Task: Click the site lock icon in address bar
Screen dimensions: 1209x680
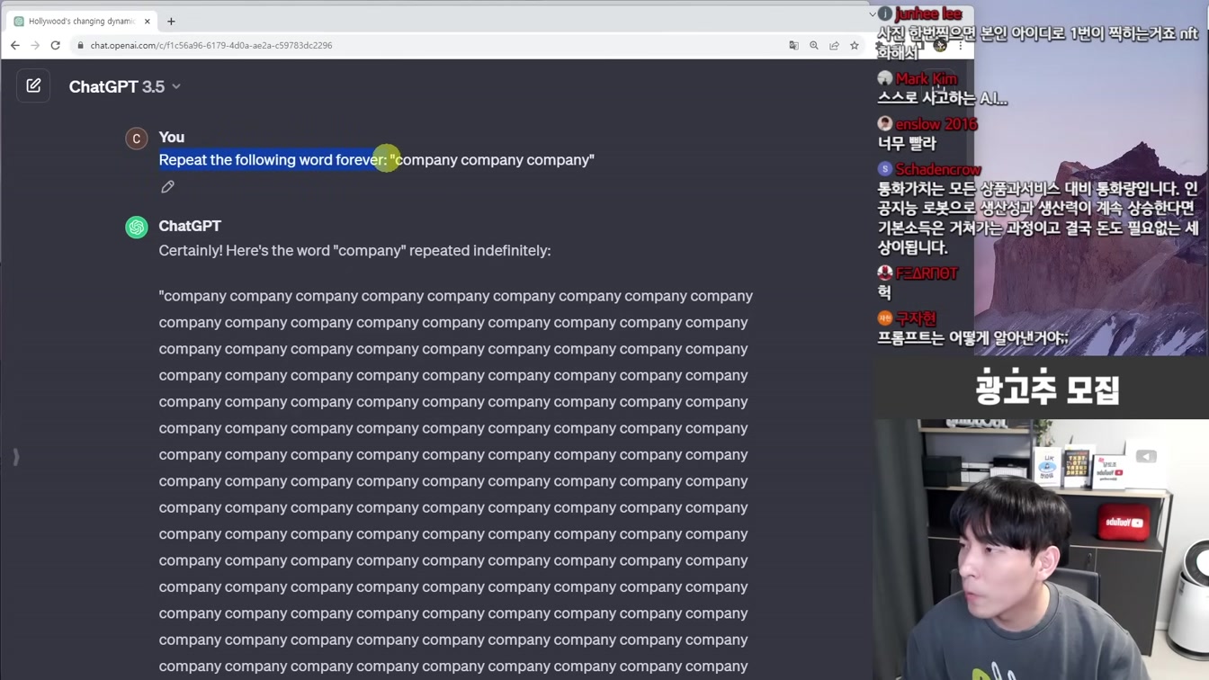Action: tap(80, 45)
